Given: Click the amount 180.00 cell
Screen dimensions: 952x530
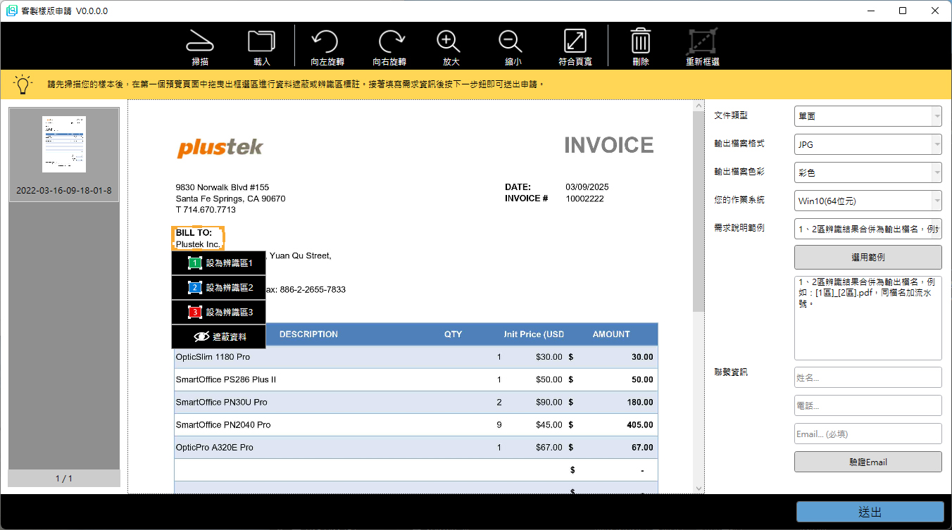Looking at the screenshot, I should [x=640, y=403].
